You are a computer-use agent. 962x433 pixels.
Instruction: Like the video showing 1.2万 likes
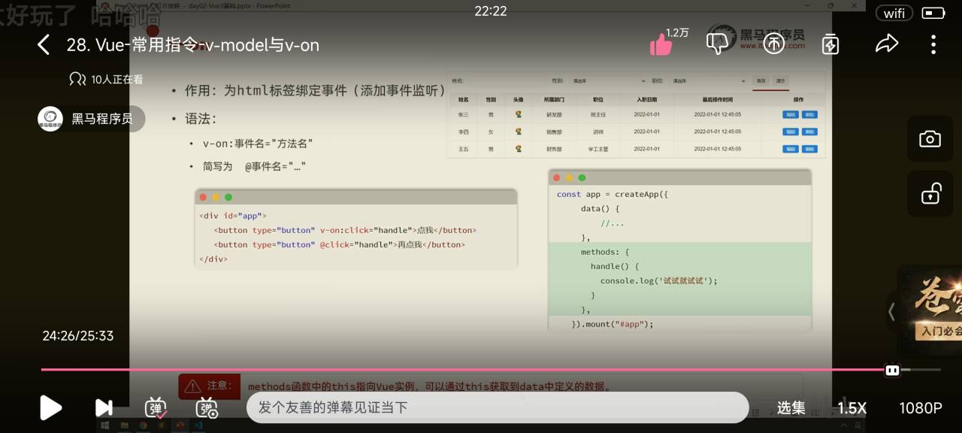coord(661,44)
